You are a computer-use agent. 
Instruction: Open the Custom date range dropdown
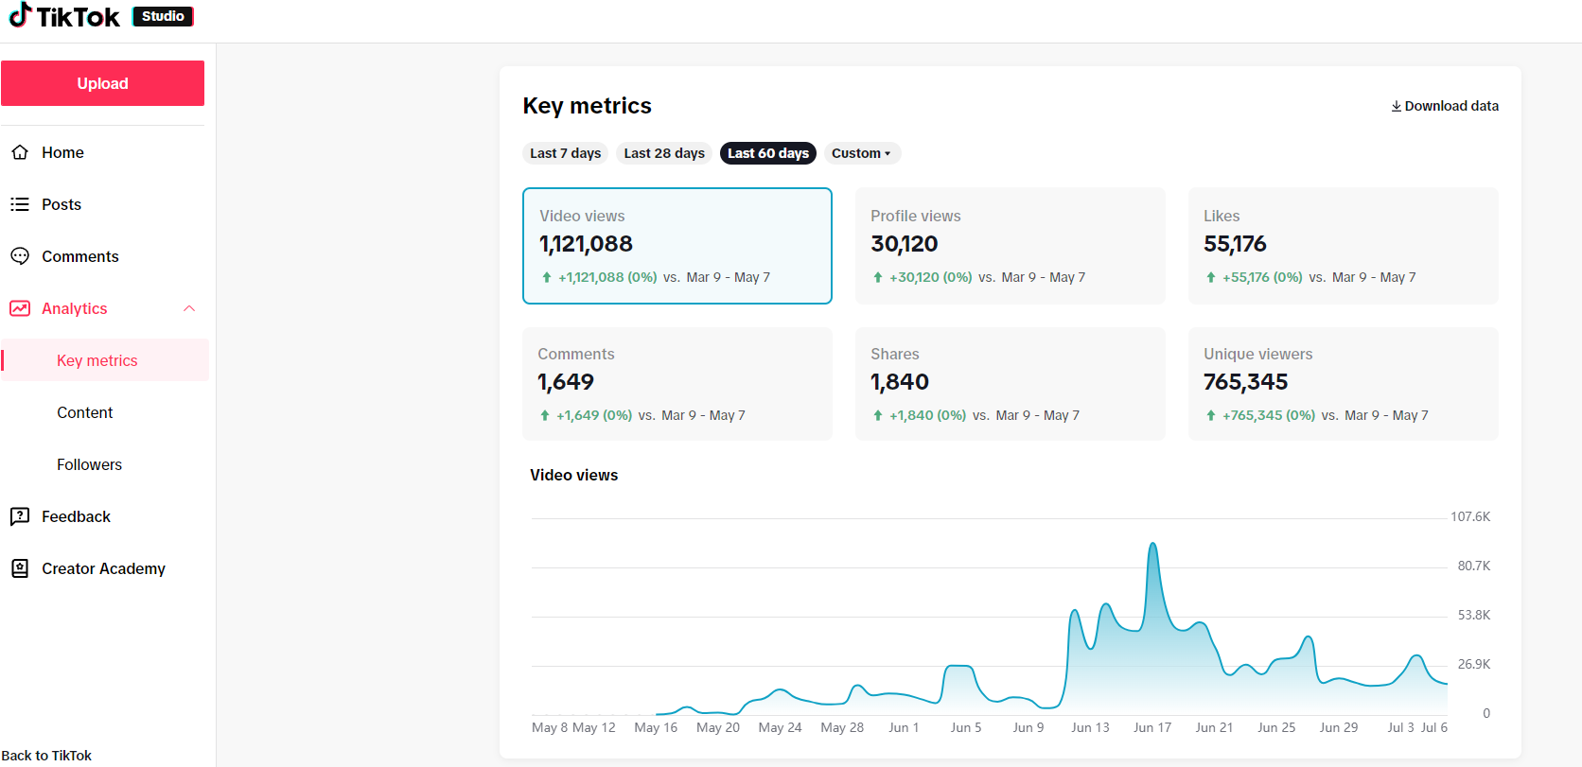click(x=861, y=153)
